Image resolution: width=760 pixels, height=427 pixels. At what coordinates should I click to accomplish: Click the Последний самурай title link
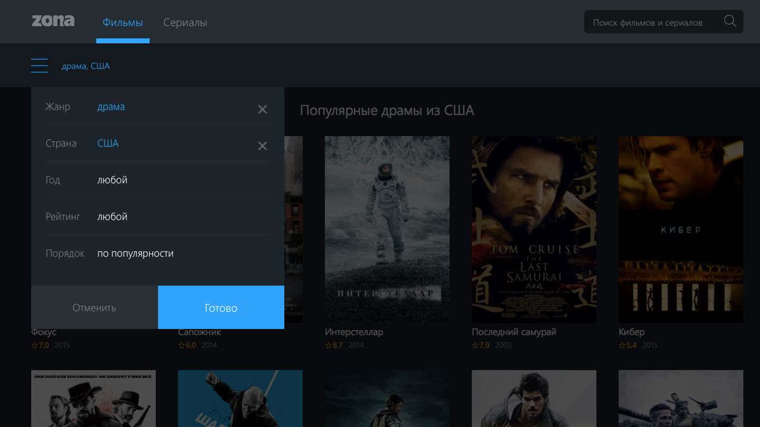[x=514, y=332]
